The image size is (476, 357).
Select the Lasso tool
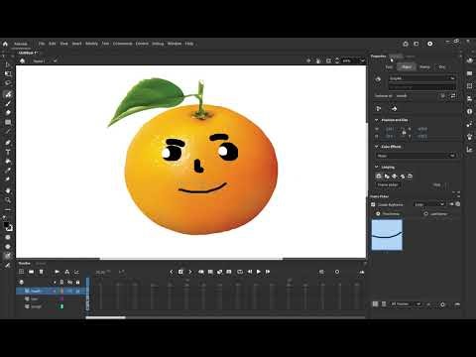[8, 83]
